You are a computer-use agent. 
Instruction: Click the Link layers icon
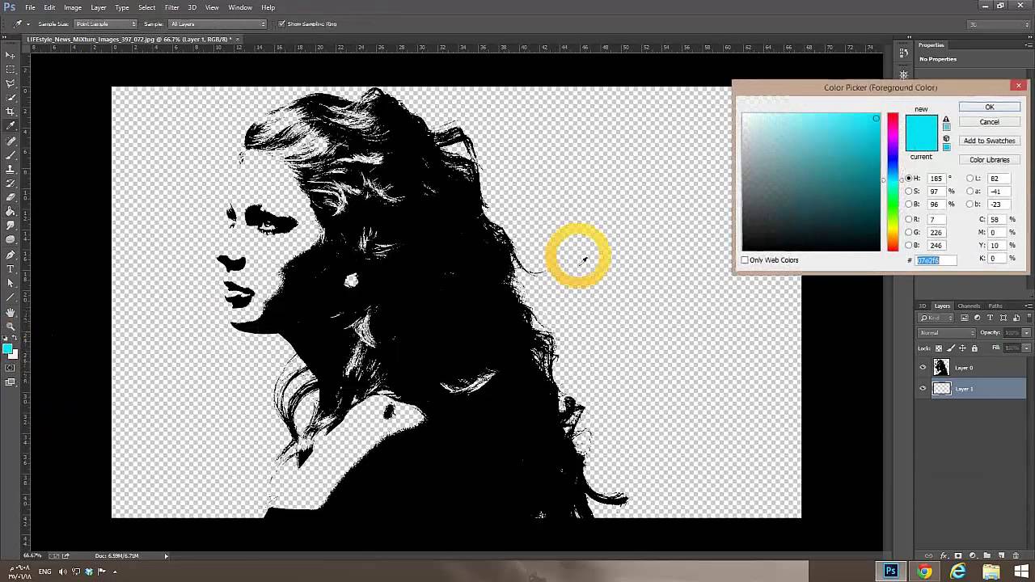[928, 556]
